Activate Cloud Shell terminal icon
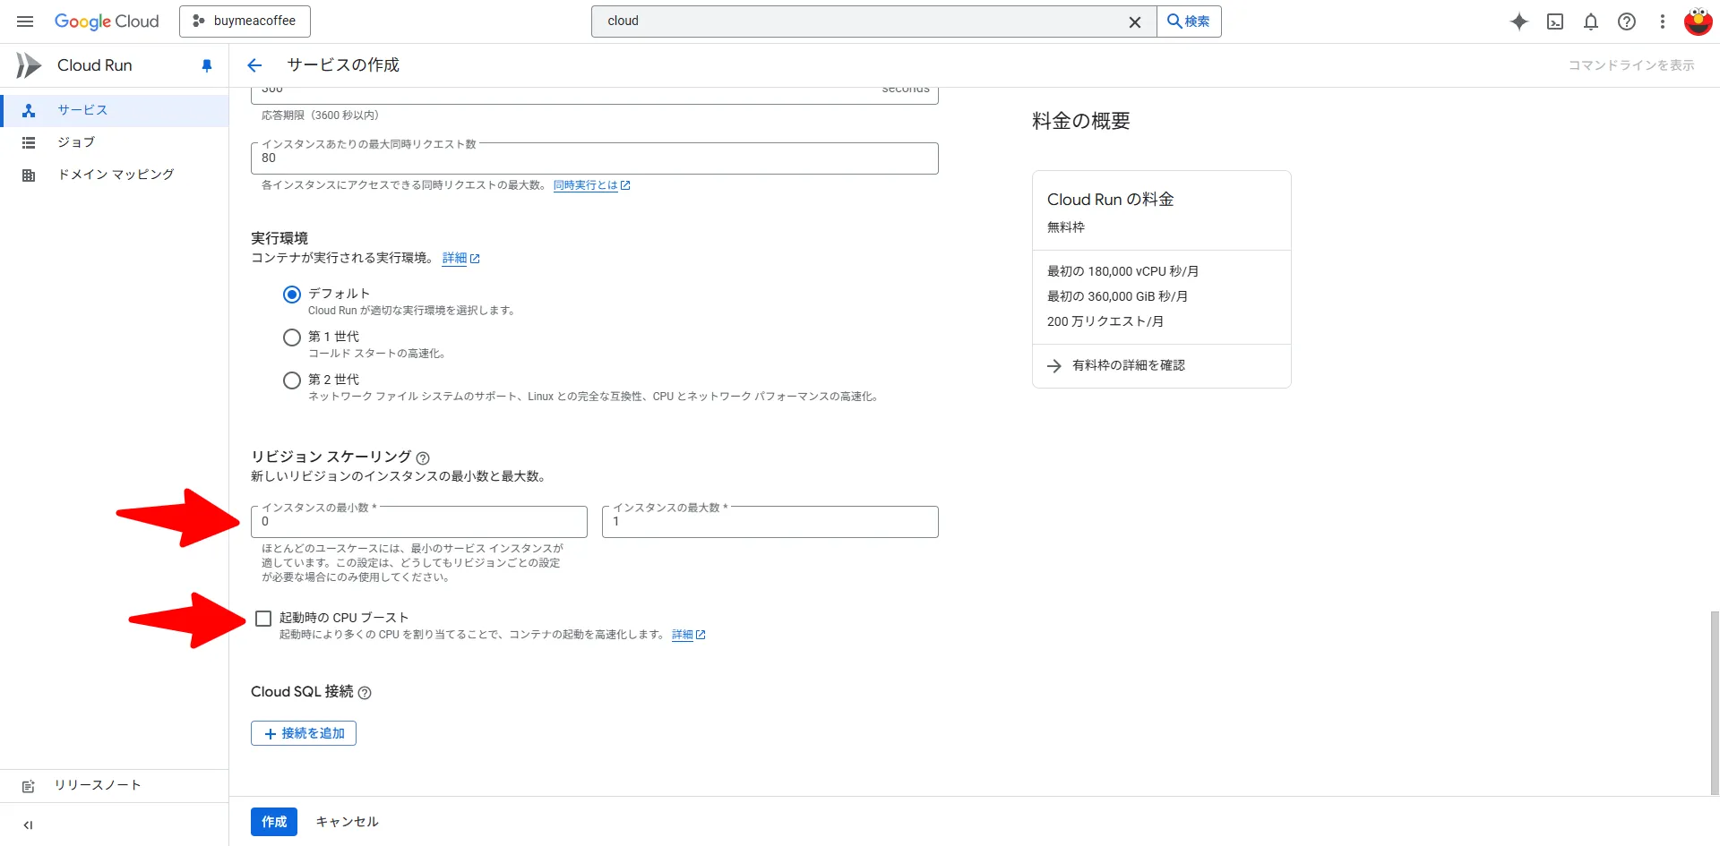Viewport: 1720px width, 846px height. (x=1555, y=21)
